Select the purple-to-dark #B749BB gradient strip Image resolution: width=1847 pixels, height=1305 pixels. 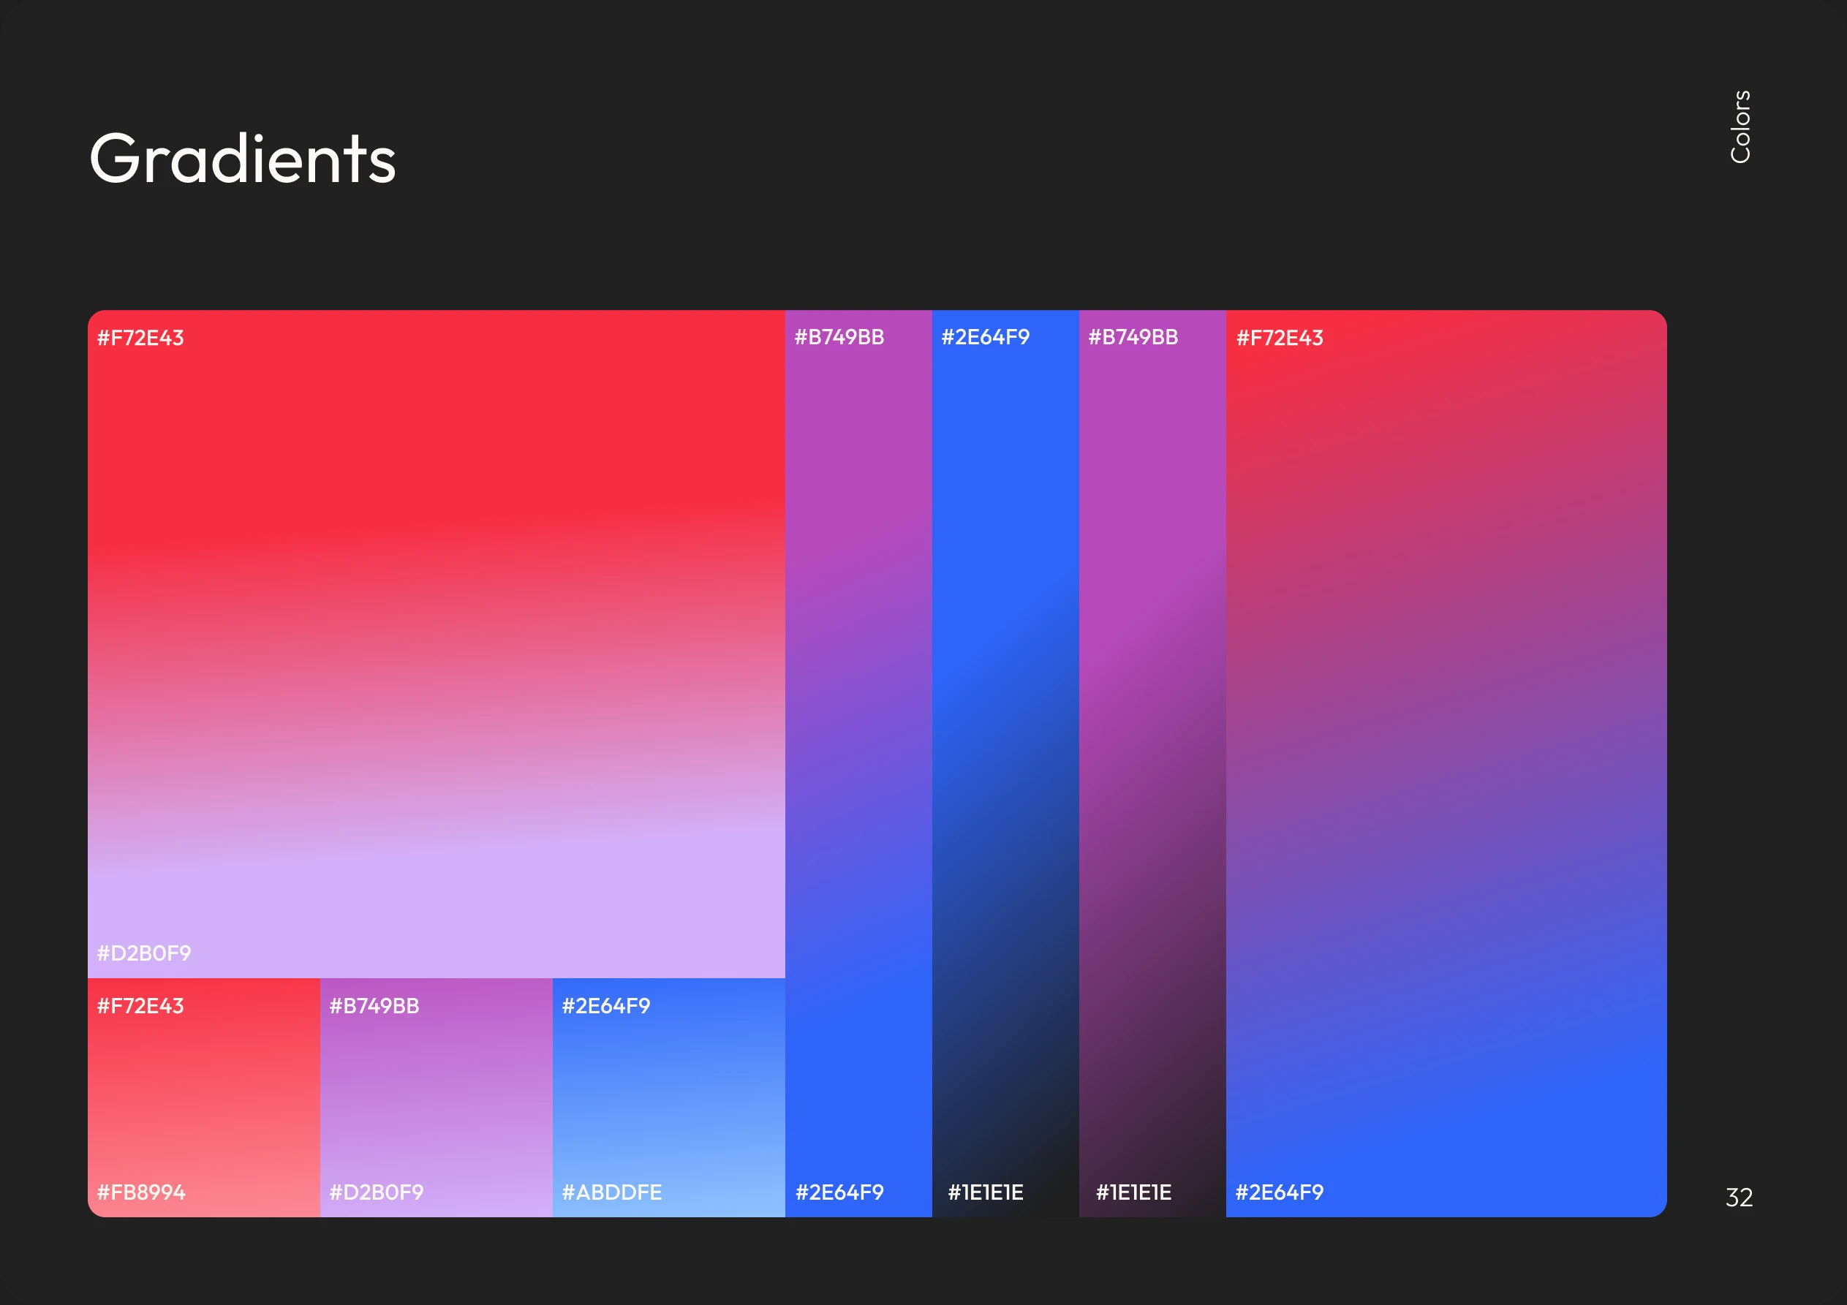1154,764
